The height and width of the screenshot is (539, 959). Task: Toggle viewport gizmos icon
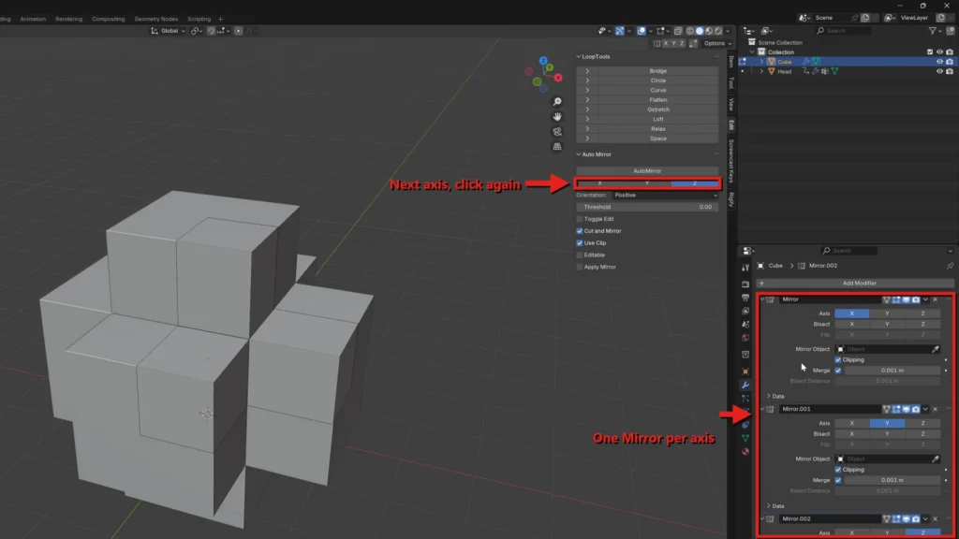coord(620,31)
